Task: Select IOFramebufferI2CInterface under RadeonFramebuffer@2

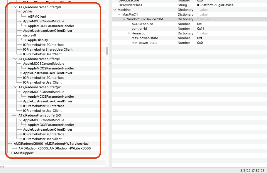Action: 44,106
